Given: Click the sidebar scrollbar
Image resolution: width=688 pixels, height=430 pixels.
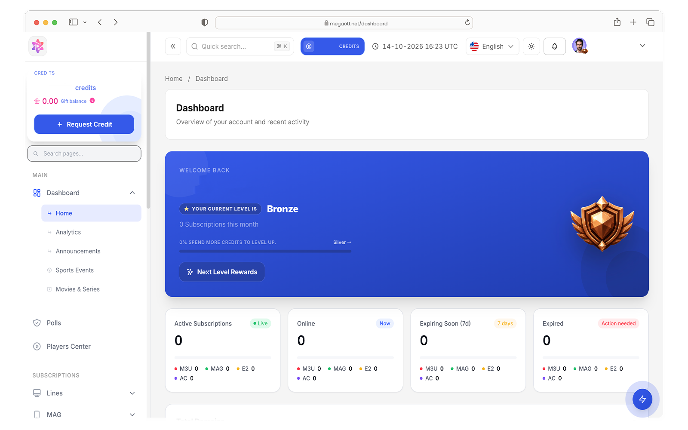Looking at the screenshot, I should (148, 120).
